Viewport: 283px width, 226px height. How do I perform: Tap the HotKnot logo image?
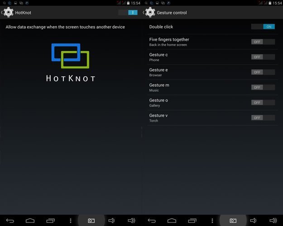[x=70, y=62]
